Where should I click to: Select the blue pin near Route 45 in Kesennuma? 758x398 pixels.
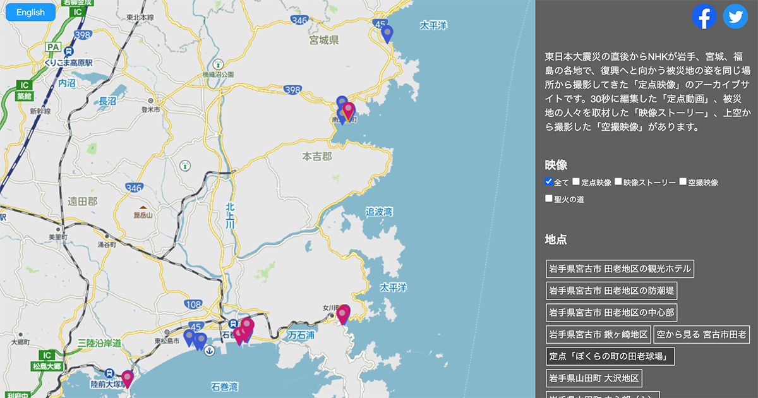pos(387,32)
